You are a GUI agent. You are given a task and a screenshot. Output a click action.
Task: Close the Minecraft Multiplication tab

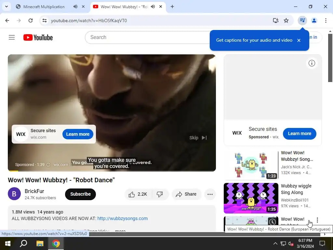click(x=83, y=7)
